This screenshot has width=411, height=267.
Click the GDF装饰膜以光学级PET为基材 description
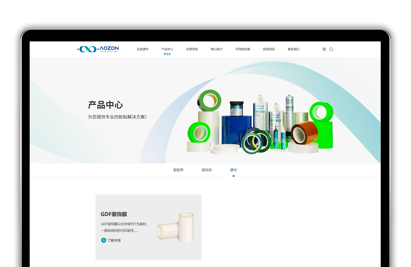[x=125, y=227]
